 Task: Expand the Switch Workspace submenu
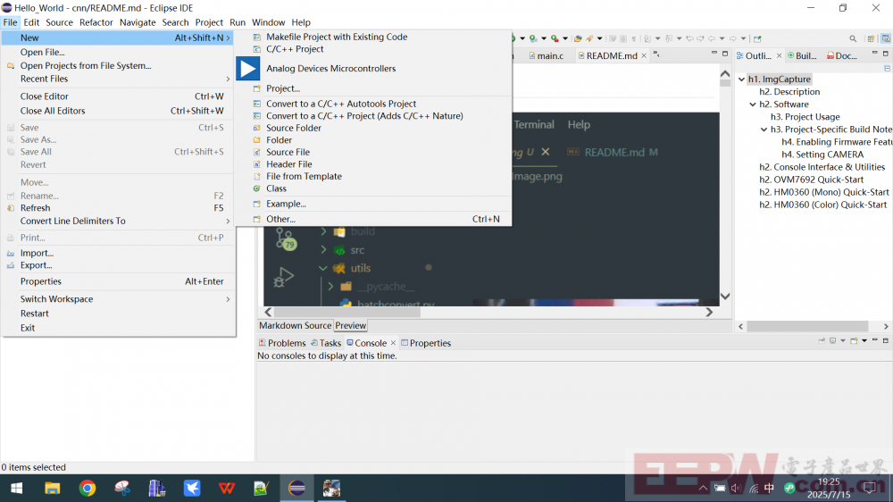pos(228,299)
